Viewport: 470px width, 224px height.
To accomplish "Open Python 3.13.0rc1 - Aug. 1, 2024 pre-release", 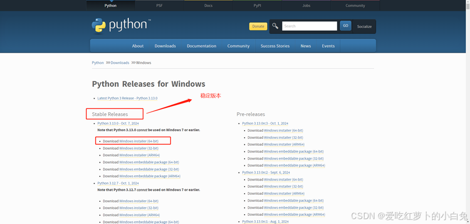I will 265,222.
